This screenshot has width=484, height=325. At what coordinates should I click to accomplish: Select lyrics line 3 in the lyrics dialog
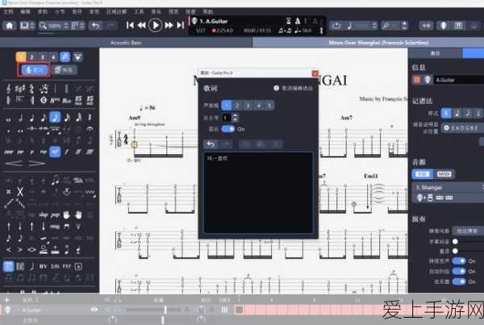click(x=248, y=106)
